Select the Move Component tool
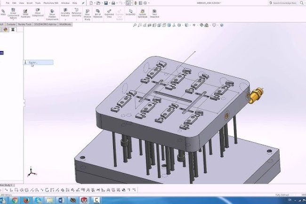This screenshot has height=204, width=306. click(x=38, y=13)
